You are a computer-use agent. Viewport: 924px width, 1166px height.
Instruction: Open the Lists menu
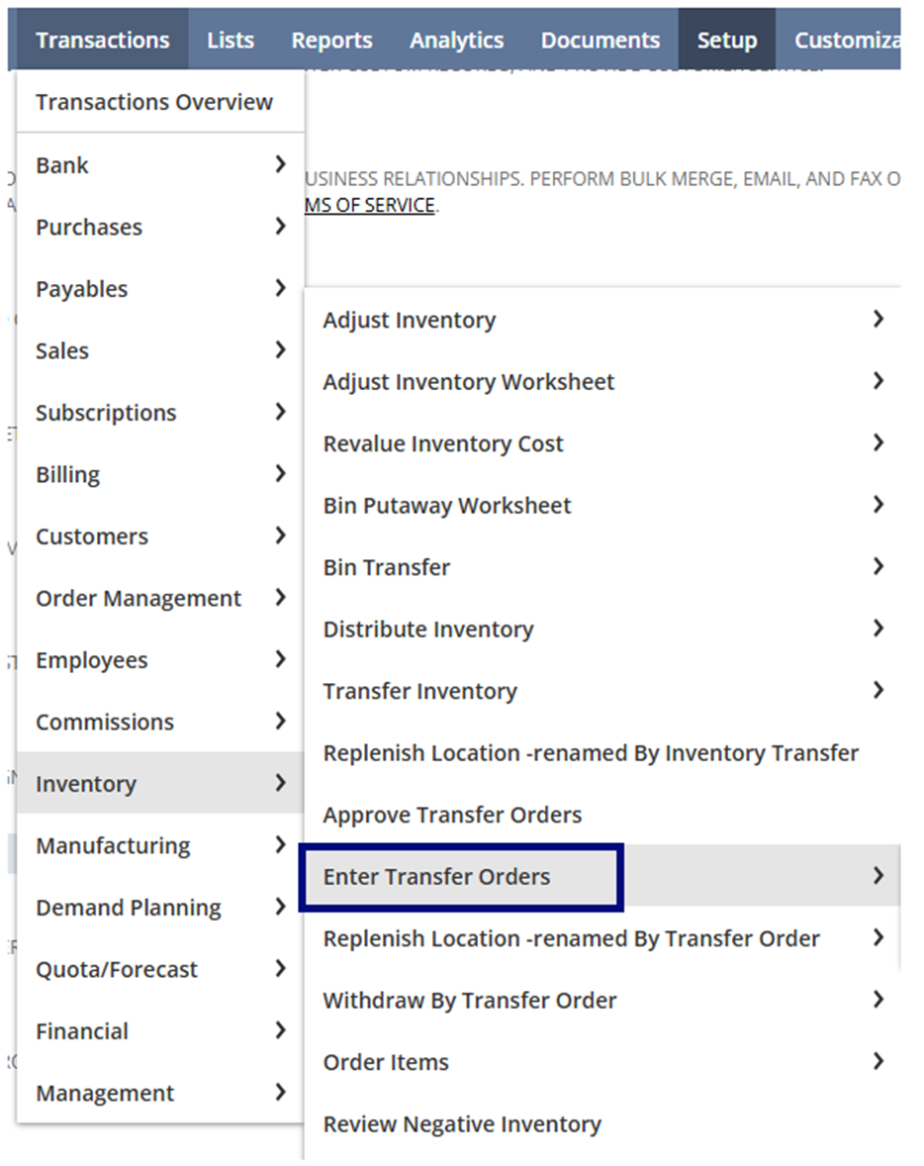click(231, 40)
